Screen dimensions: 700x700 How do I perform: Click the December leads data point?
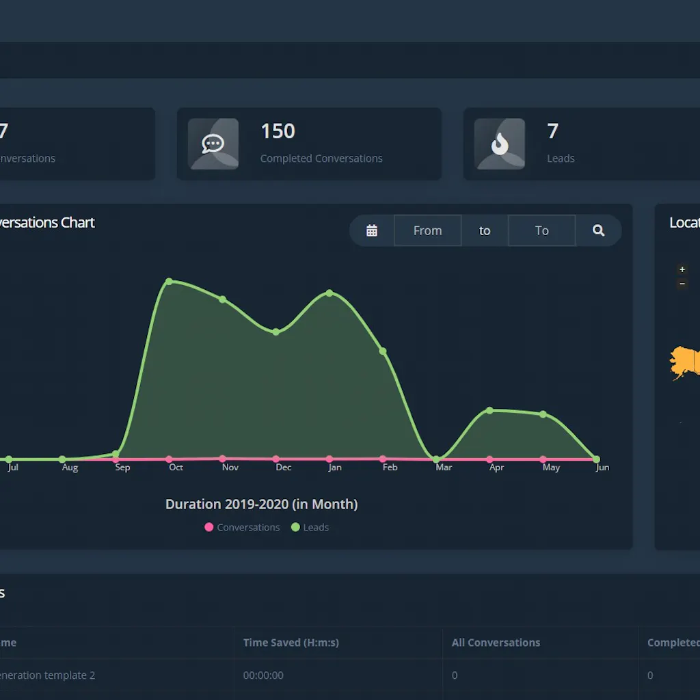tap(276, 332)
